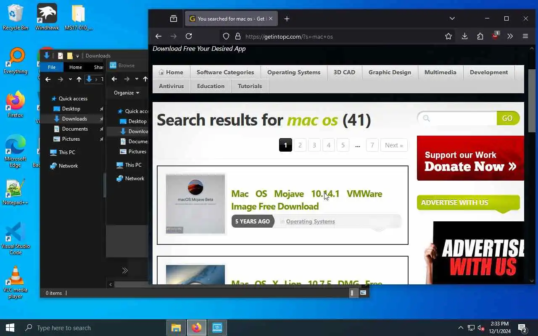The width and height of the screenshot is (538, 336).
Task: Click the muted volume icon in tray
Action: 482,328
